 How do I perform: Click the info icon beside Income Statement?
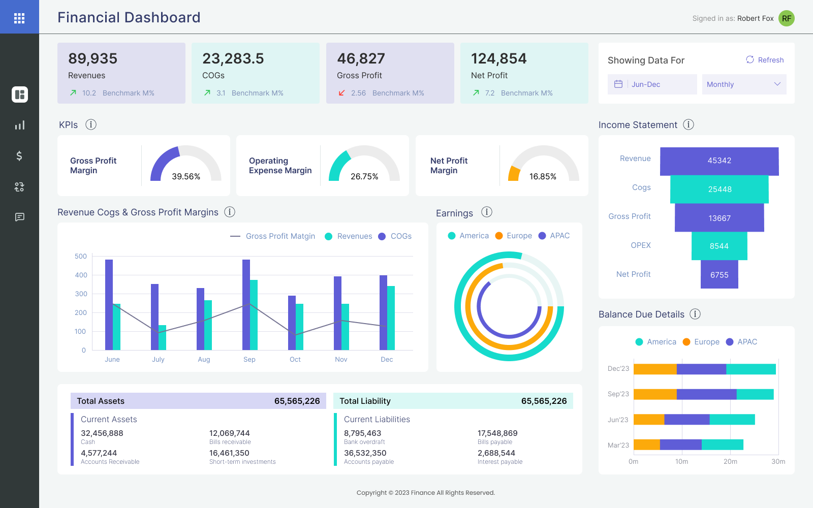coord(689,124)
